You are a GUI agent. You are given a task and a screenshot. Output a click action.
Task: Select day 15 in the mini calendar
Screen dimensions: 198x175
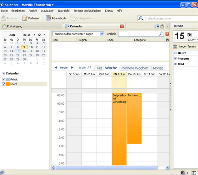(18, 51)
